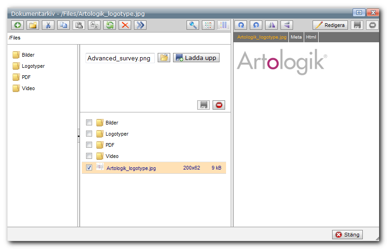The height and width of the screenshot is (249, 387).
Task: Rotate image clockwise
Action: tap(240, 25)
